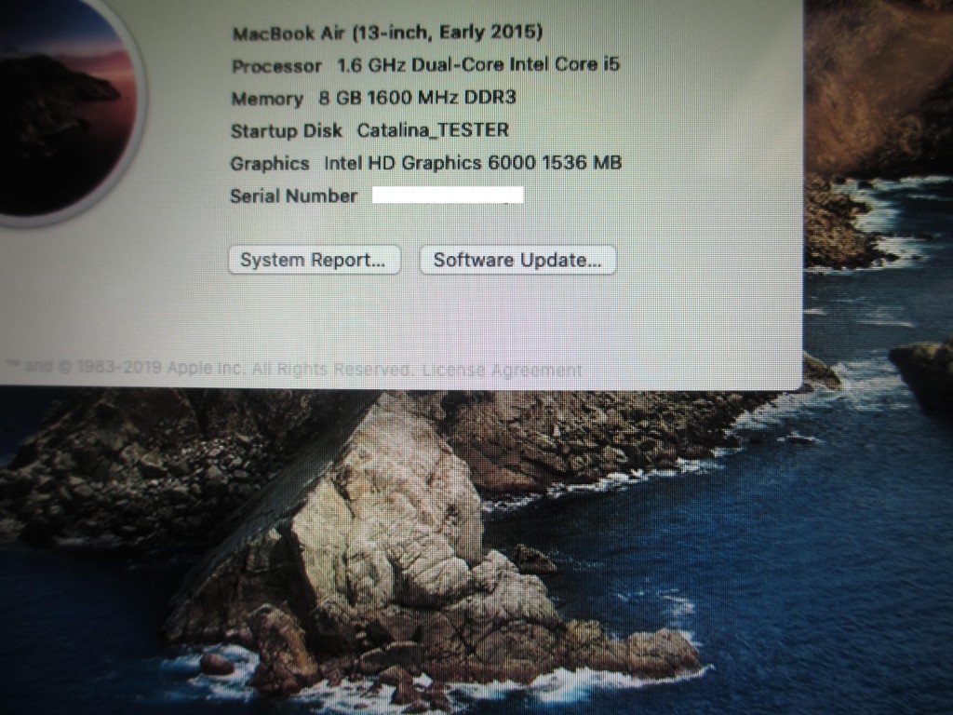Image resolution: width=953 pixels, height=715 pixels.
Task: Click the Serial Number label
Action: pyautogui.click(x=293, y=196)
